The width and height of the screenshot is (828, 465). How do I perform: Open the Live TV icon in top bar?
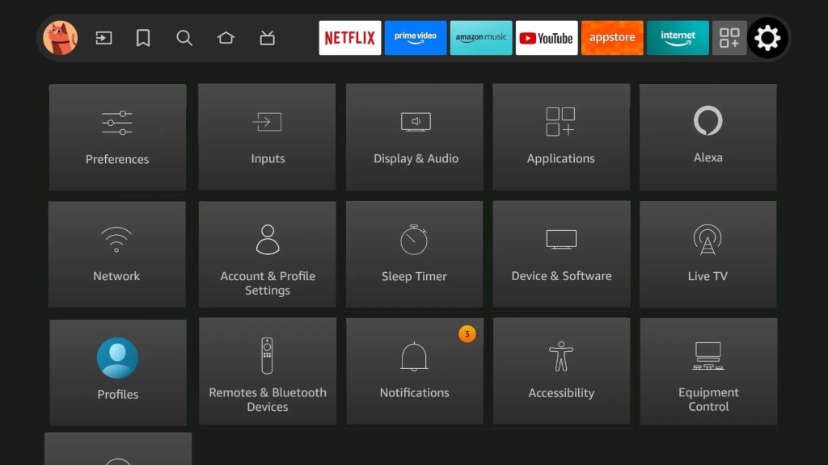[267, 38]
